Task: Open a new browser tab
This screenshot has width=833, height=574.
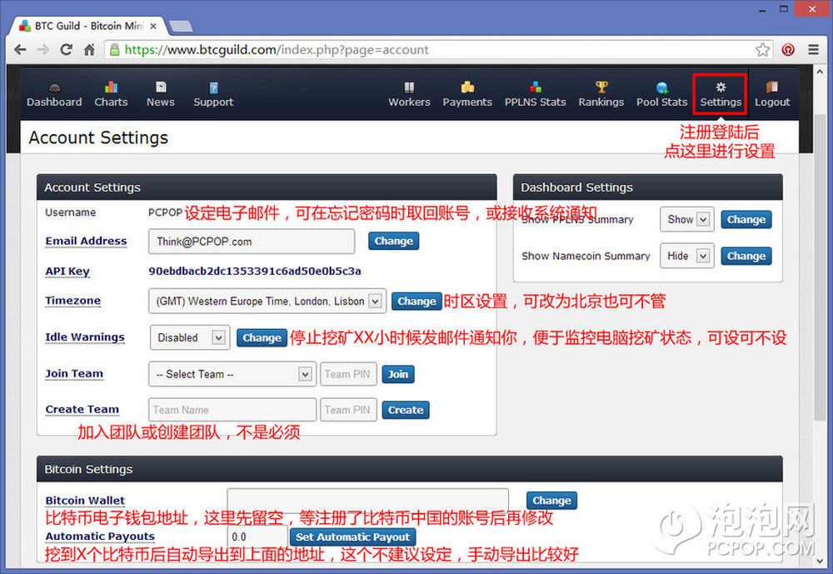Action: pos(181,26)
